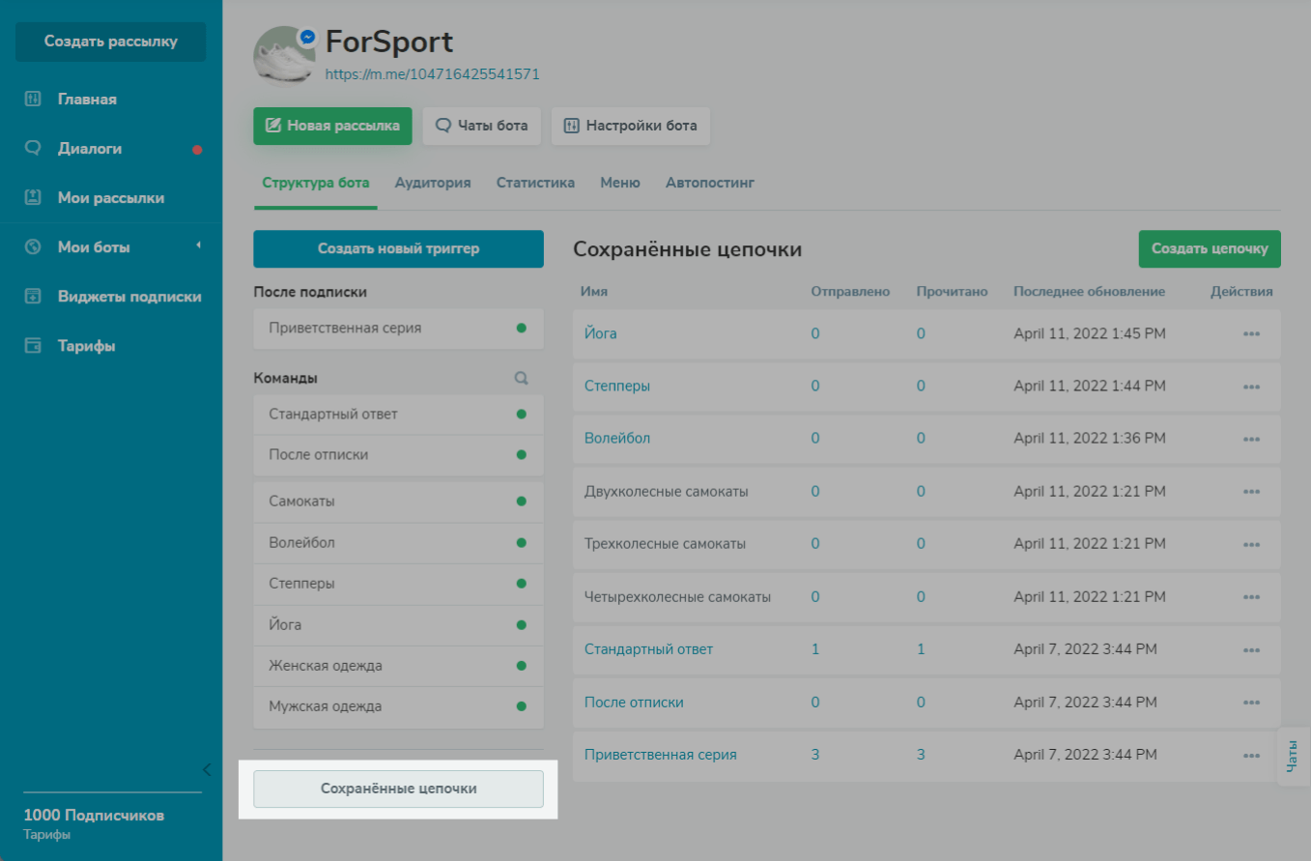Screen dimensions: 1311x861
Task: Toggle status indicator for Стандартный ответ
Action: pos(522,414)
